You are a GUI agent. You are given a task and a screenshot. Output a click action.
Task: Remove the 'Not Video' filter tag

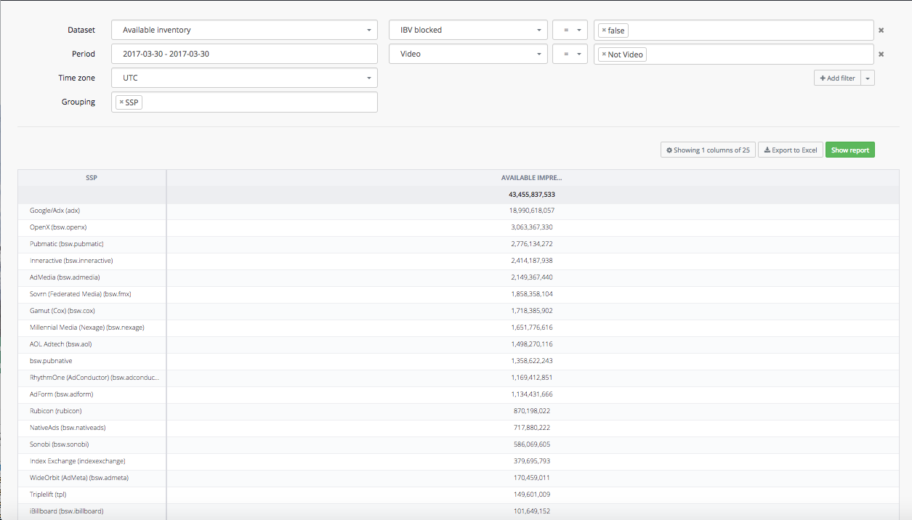tap(604, 54)
